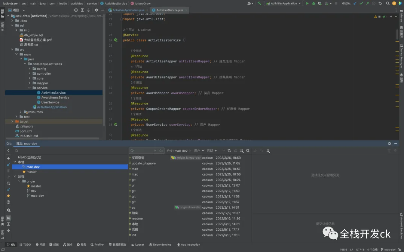
Task: Click the mac-dev branch in status bar
Action: pos(389,249)
